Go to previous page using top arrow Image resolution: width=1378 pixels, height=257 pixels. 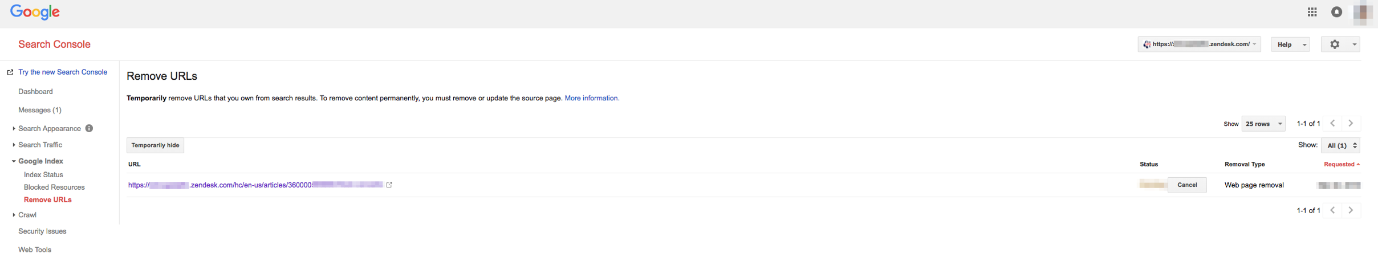pyautogui.click(x=1332, y=124)
